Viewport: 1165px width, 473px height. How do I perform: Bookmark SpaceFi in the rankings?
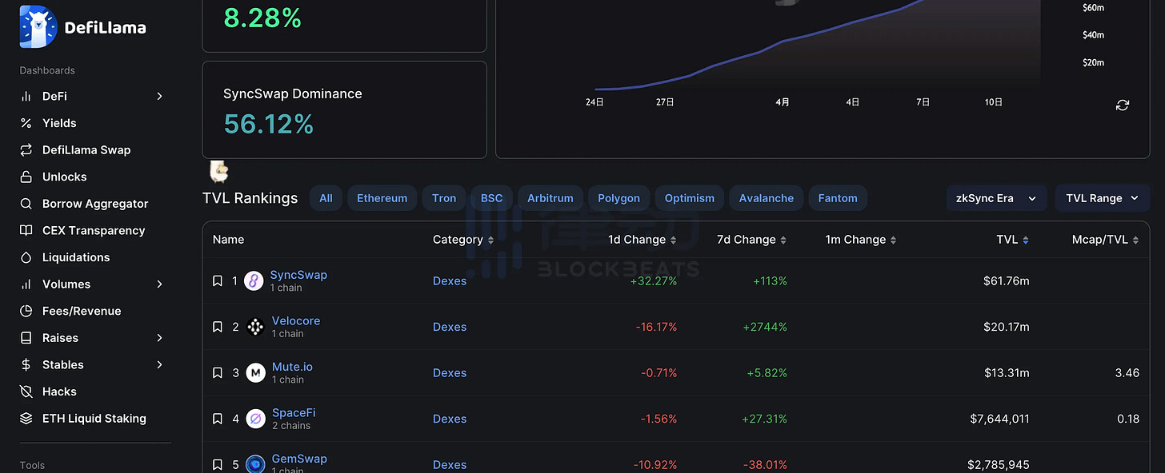pyautogui.click(x=217, y=419)
